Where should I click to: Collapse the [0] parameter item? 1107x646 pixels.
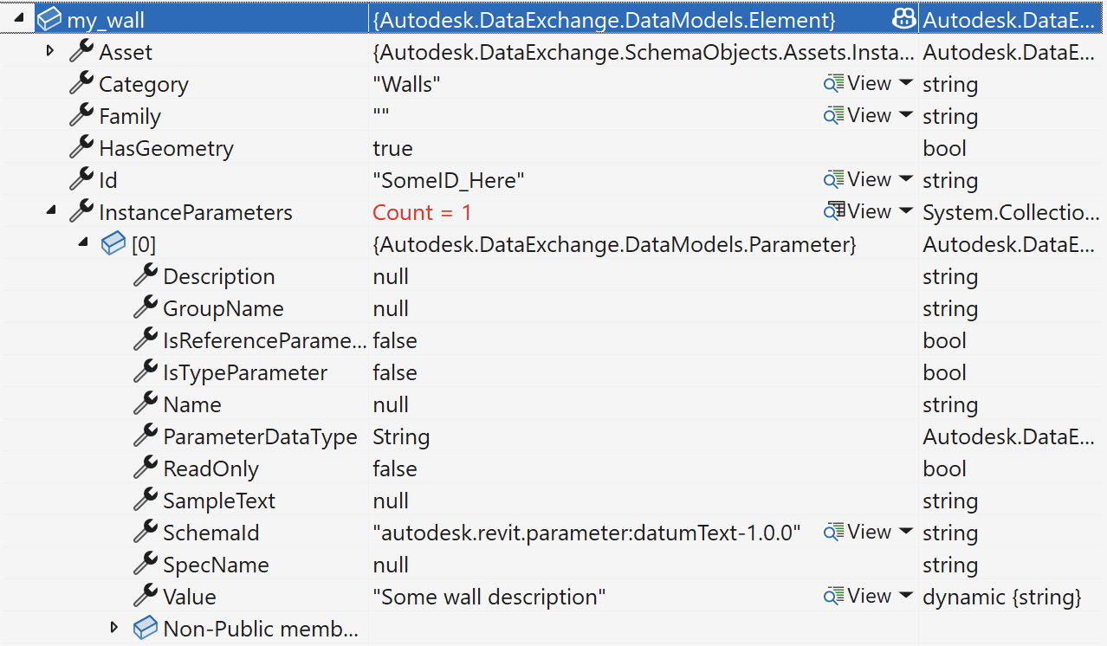click(x=83, y=244)
